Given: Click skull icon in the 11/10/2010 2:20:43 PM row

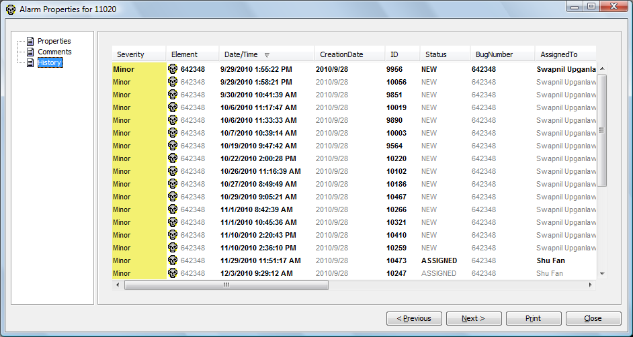Looking at the screenshot, I should (173, 235).
